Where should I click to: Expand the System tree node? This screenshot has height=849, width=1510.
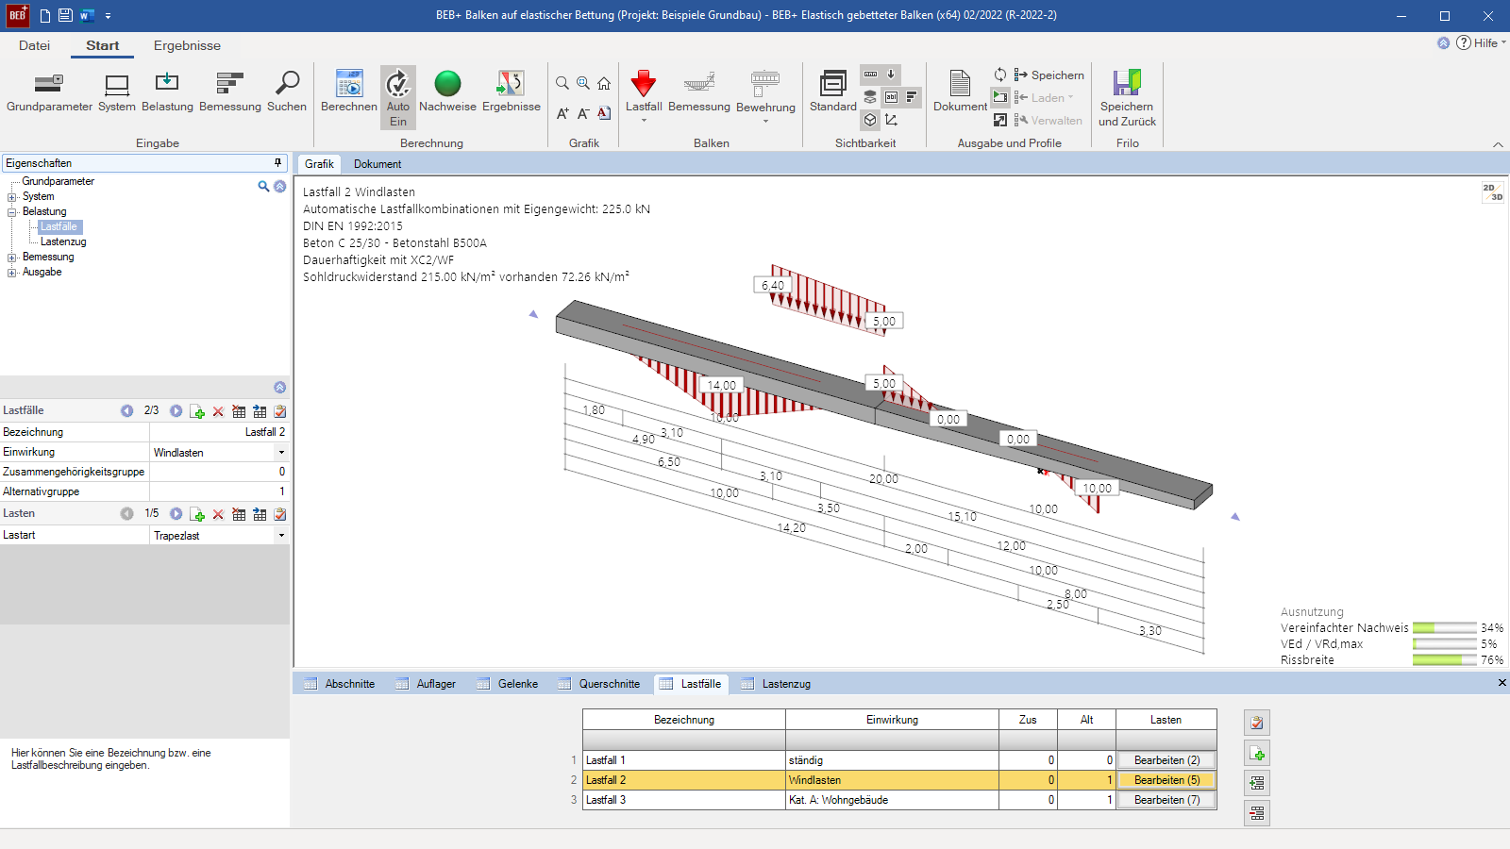click(12, 197)
